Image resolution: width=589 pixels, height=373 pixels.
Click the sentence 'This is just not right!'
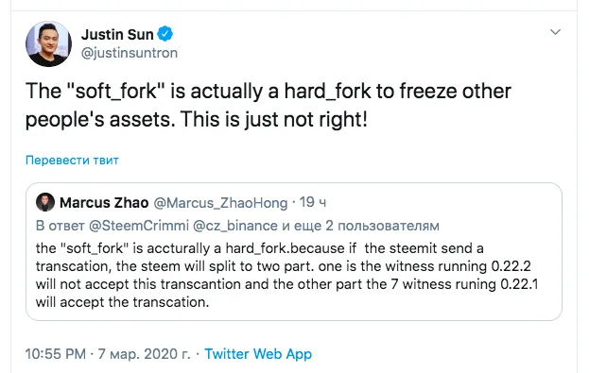click(274, 119)
